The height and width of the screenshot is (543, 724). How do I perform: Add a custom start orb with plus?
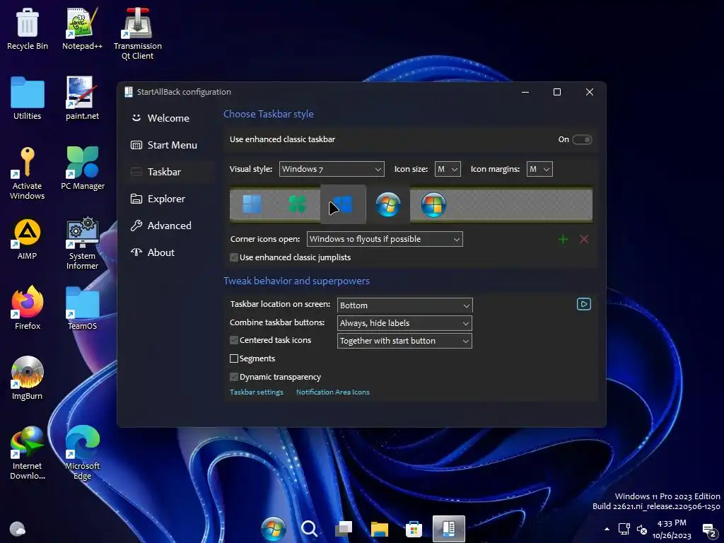(x=563, y=239)
